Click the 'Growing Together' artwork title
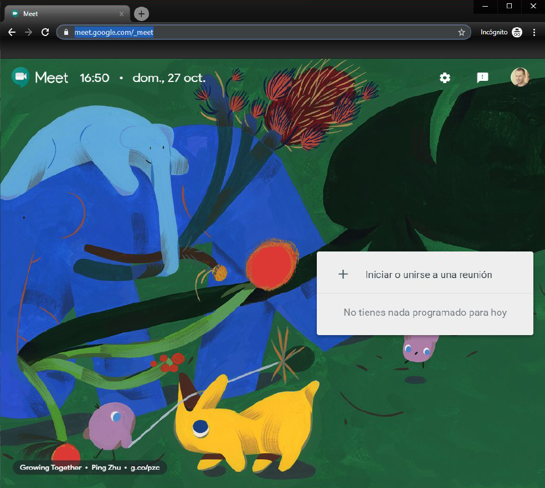Viewport: 545px width, 488px height. [51, 468]
